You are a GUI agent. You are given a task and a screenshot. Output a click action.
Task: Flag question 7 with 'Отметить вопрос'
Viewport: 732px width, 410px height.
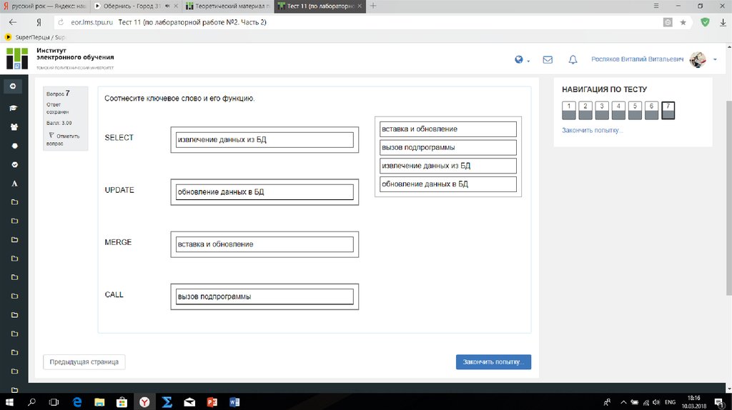(64, 139)
